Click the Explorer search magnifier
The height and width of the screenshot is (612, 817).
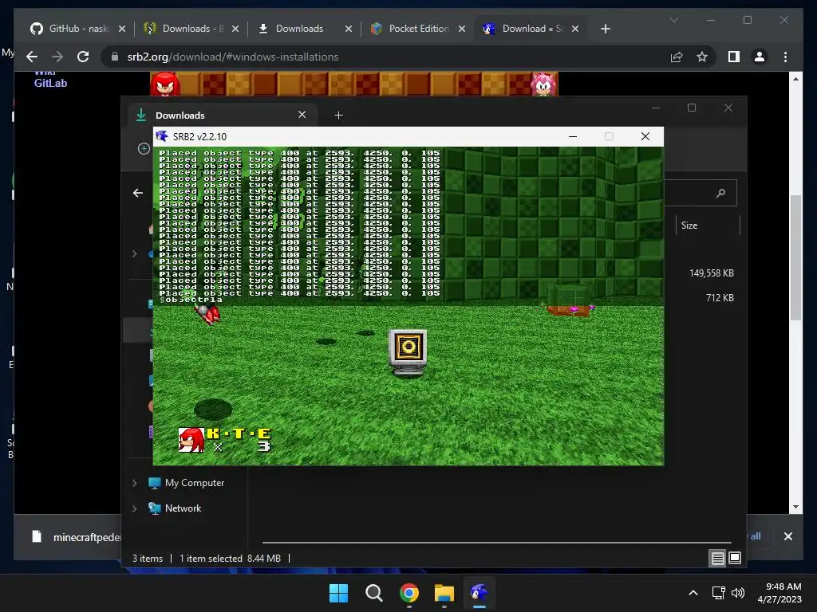720,193
